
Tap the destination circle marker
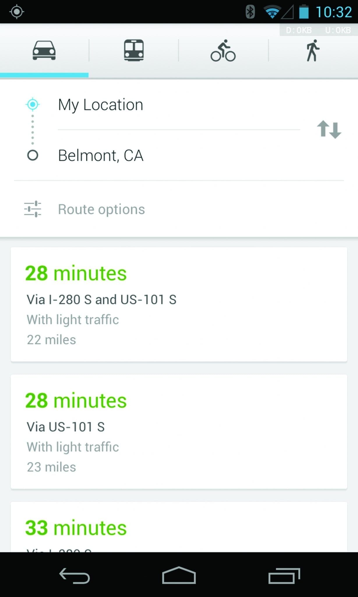(x=33, y=155)
